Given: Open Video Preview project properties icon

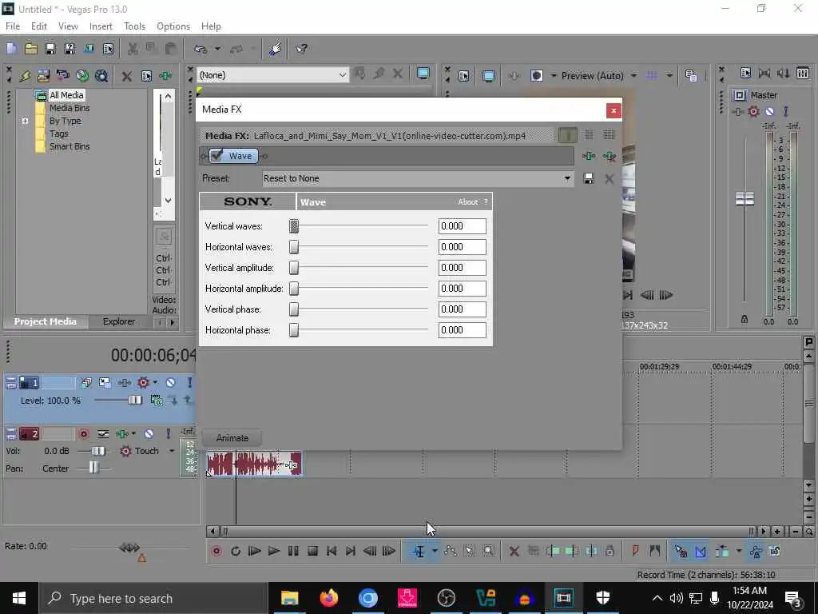Looking at the screenshot, I should (x=464, y=76).
